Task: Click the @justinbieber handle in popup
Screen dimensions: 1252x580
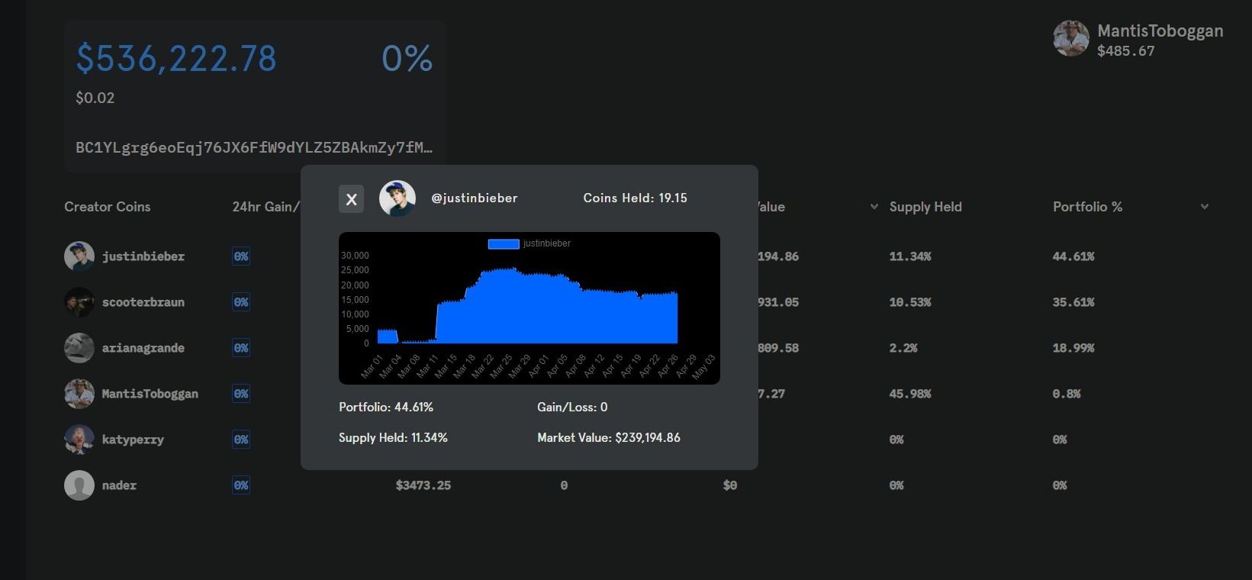Action: (475, 198)
